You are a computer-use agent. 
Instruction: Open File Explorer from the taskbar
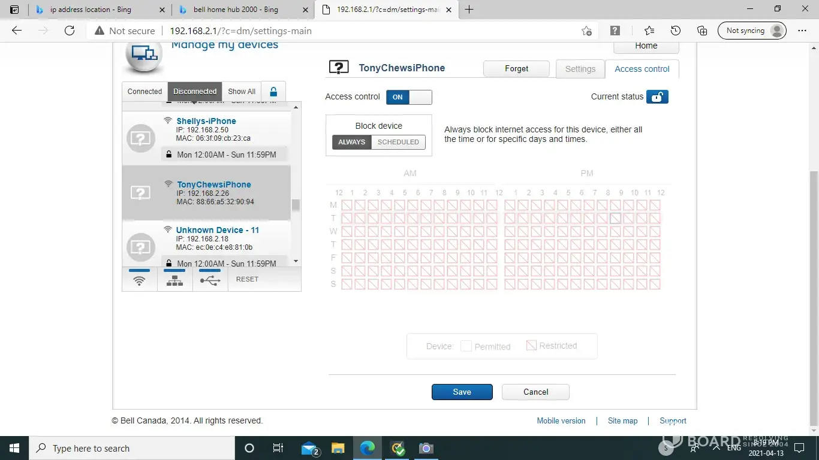tap(338, 448)
